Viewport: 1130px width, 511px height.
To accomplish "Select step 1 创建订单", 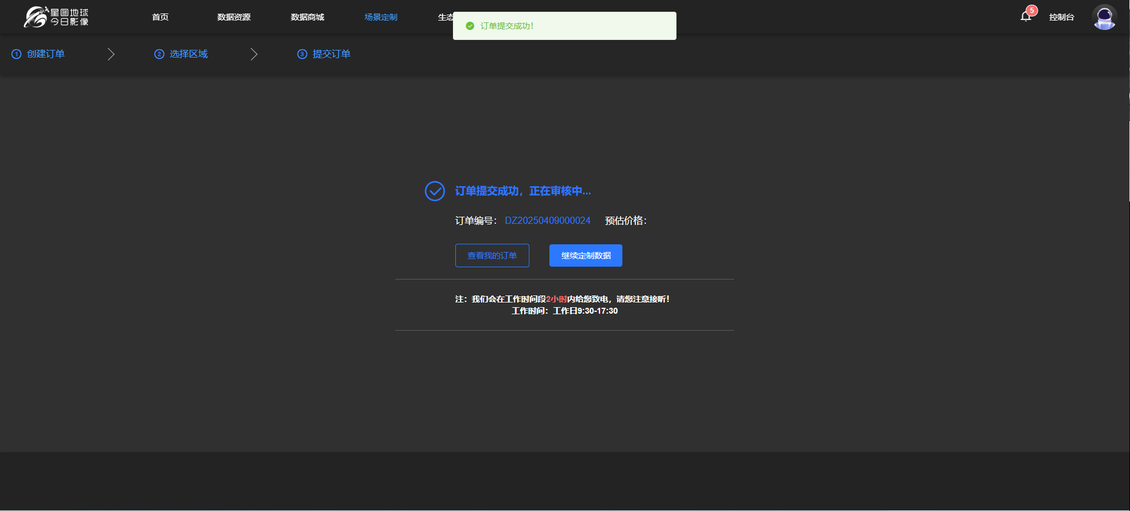I will [39, 54].
